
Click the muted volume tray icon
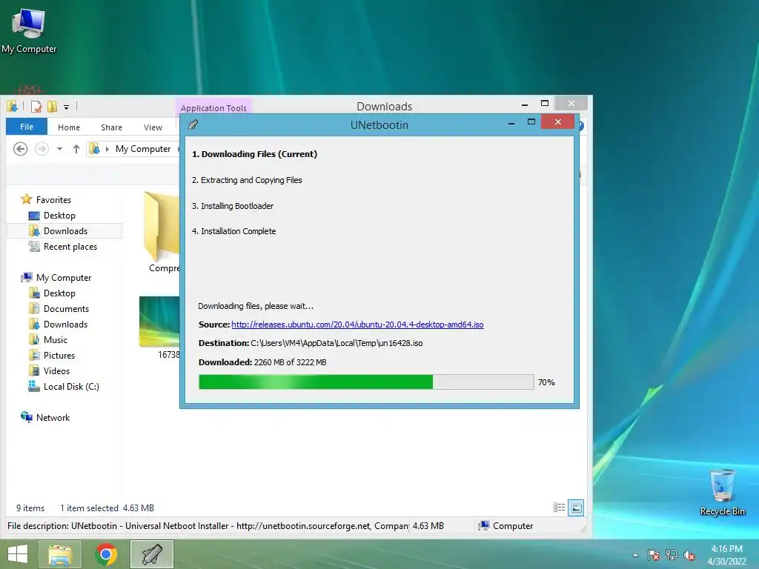[x=689, y=556]
